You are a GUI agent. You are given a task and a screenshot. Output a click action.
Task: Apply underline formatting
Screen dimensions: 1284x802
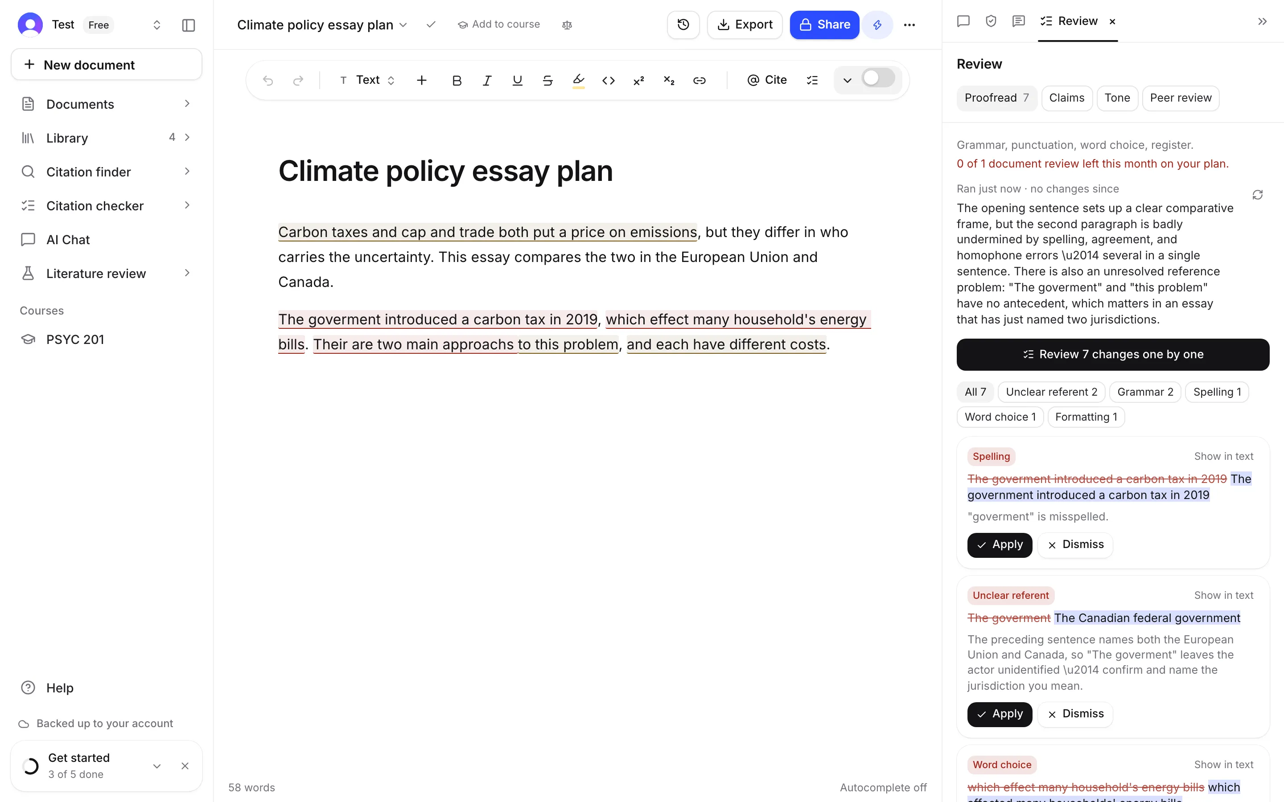[x=517, y=80]
